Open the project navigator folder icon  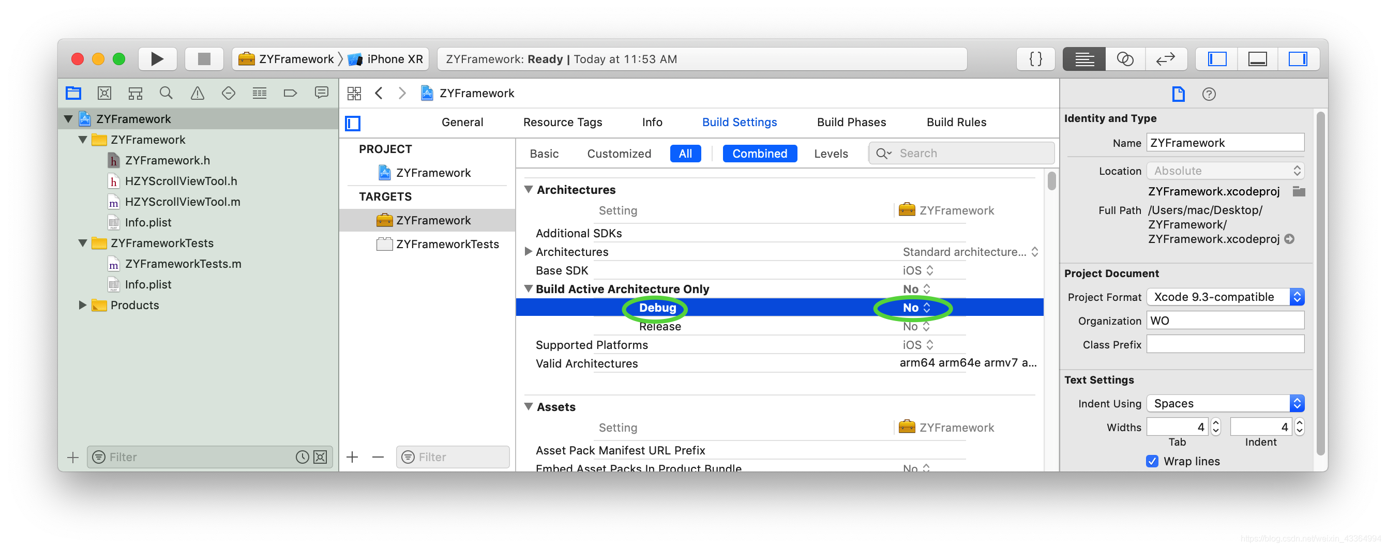(x=73, y=93)
